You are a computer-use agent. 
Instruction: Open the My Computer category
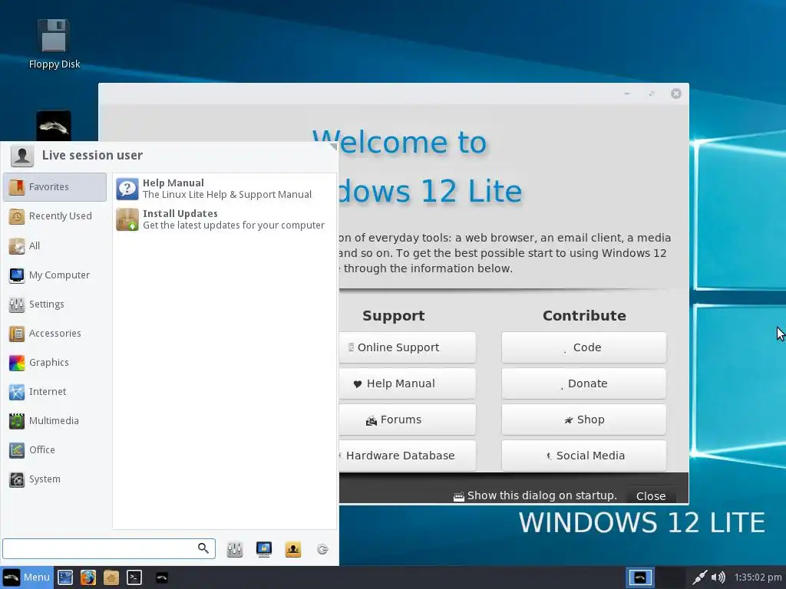click(x=55, y=275)
